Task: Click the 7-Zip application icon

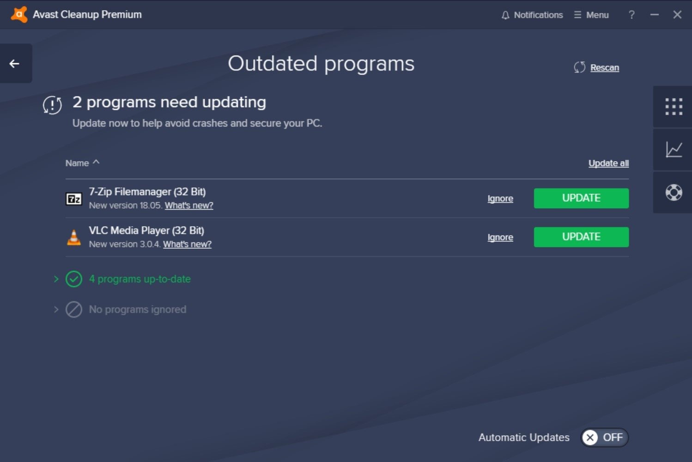Action: tap(73, 198)
